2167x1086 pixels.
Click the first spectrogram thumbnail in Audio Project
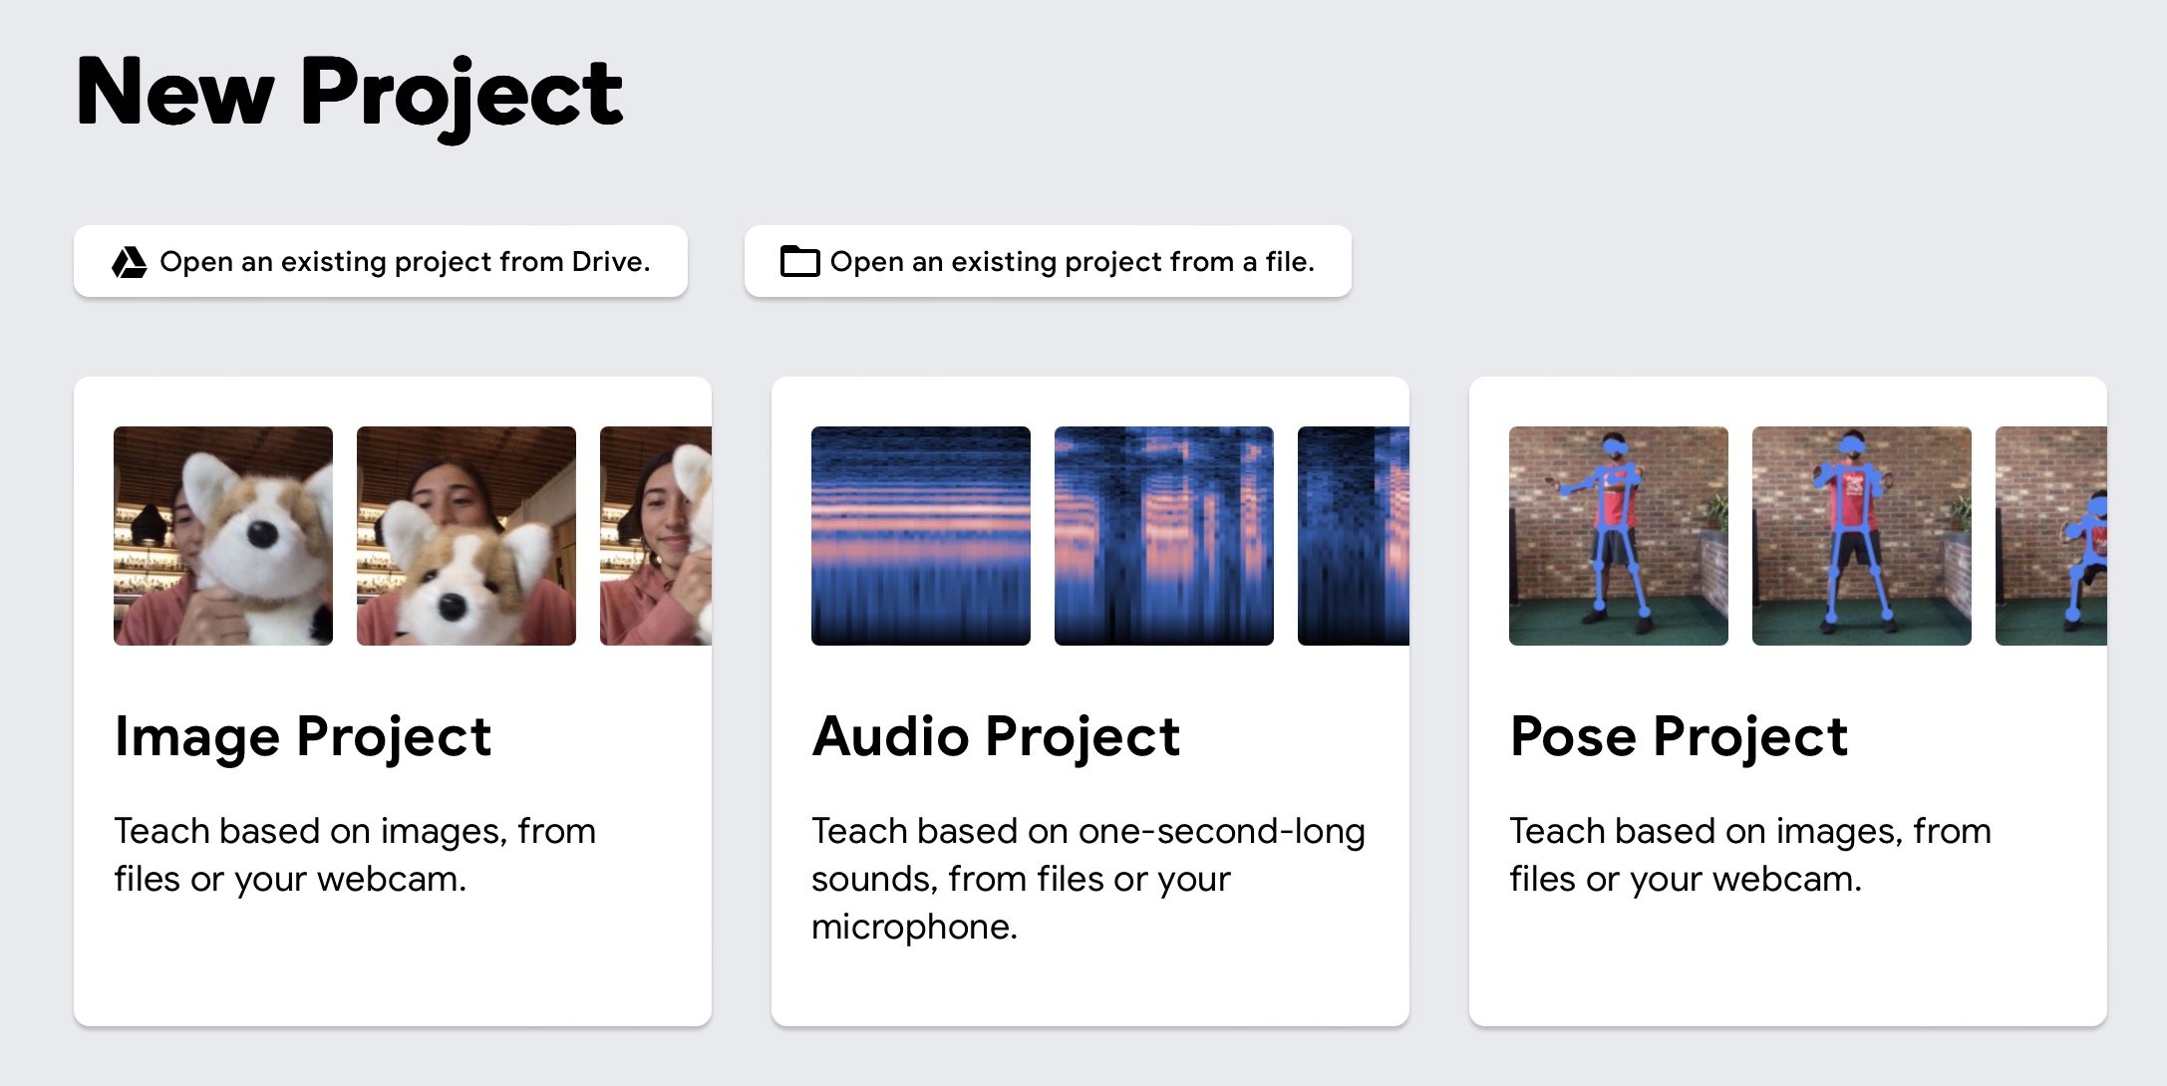[x=920, y=537]
